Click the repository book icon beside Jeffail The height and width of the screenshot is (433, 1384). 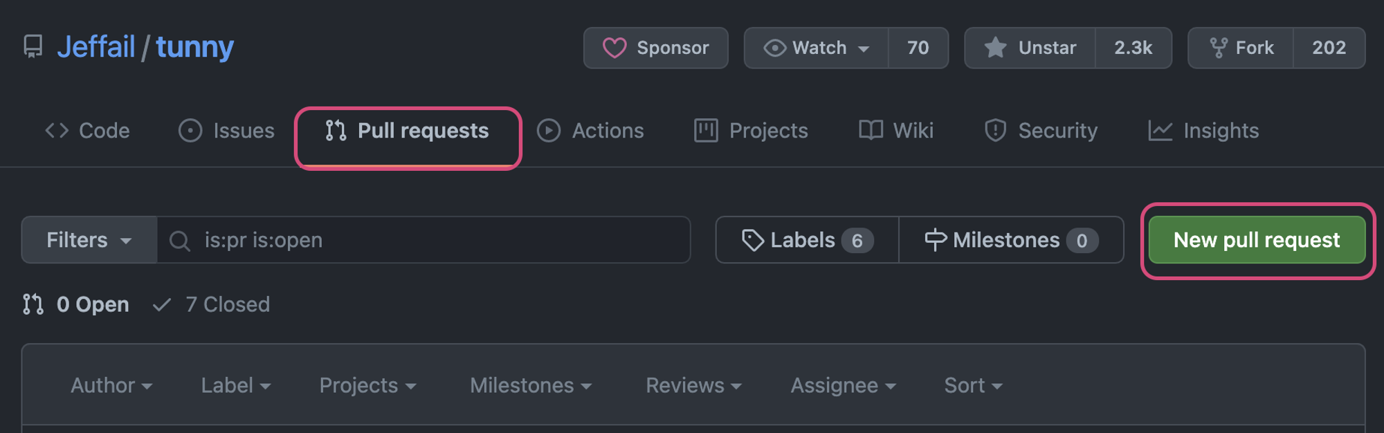(x=33, y=47)
